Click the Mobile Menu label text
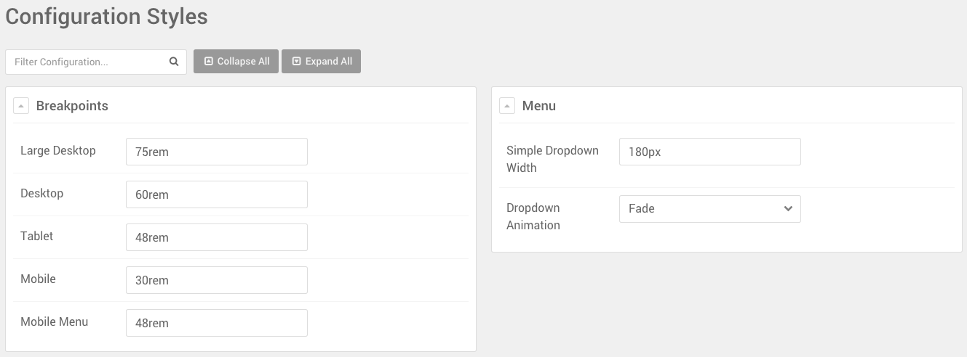The image size is (967, 357). tap(54, 321)
